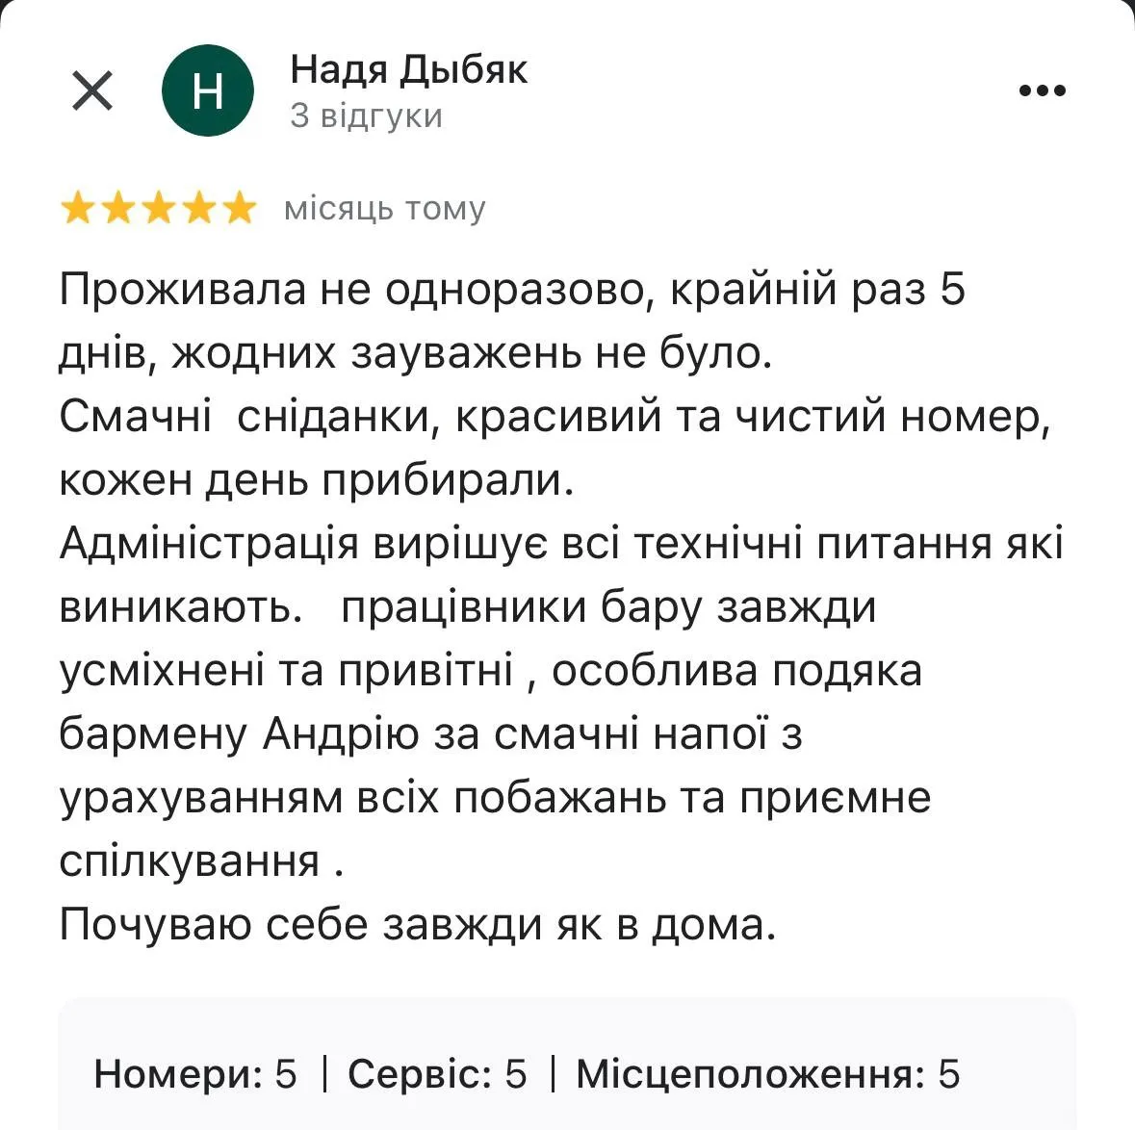Open the three-dot more options menu

coord(1042,91)
